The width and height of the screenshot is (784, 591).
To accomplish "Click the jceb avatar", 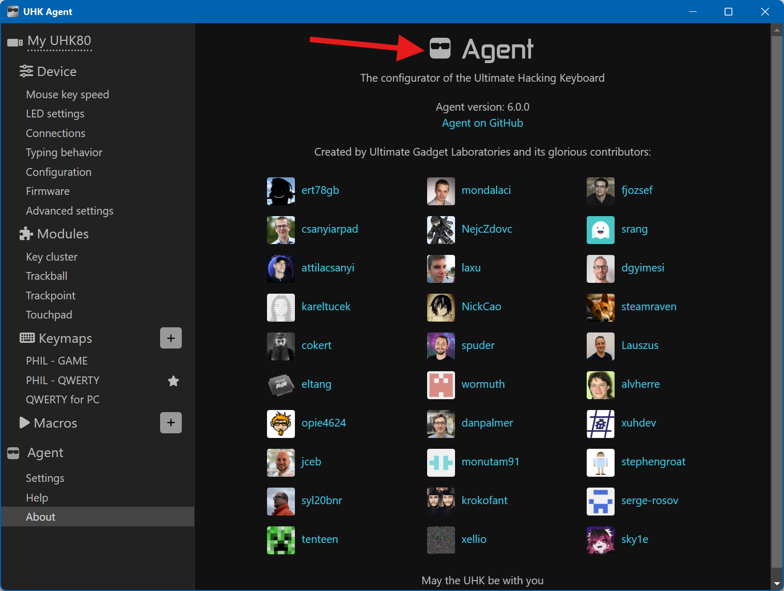I will [281, 463].
